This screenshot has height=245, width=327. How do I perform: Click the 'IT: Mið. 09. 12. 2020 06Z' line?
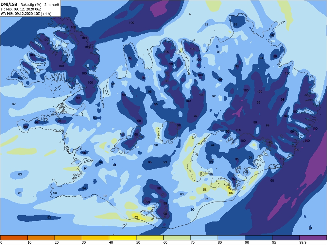[21, 9]
